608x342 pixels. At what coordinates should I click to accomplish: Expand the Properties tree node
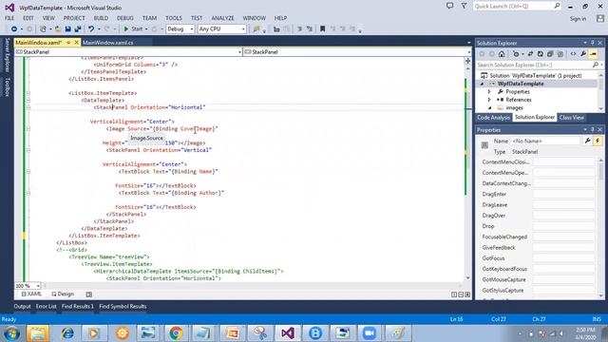[489, 92]
